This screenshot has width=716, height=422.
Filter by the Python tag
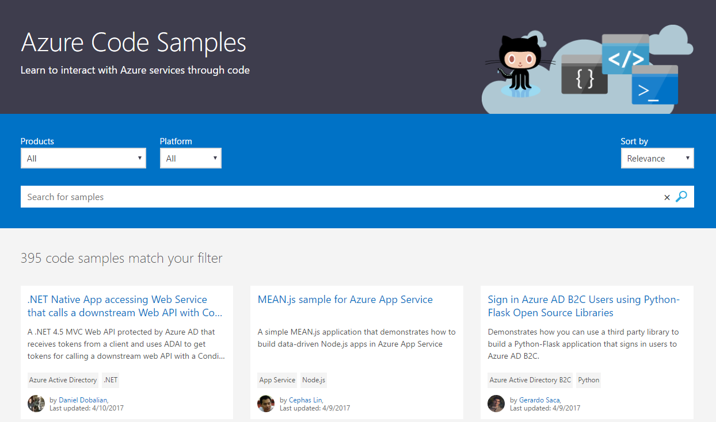click(x=589, y=380)
